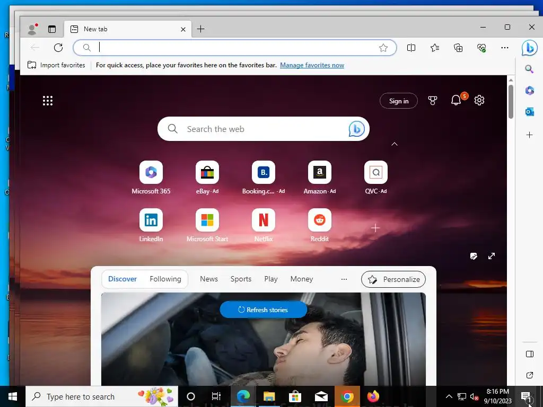Toggle sidebar visibility icon
Screen dimensions: 543x407
(x=530, y=354)
